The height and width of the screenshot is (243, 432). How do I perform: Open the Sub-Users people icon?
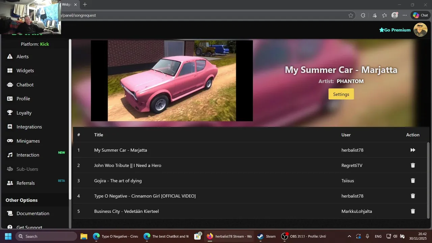click(10, 169)
